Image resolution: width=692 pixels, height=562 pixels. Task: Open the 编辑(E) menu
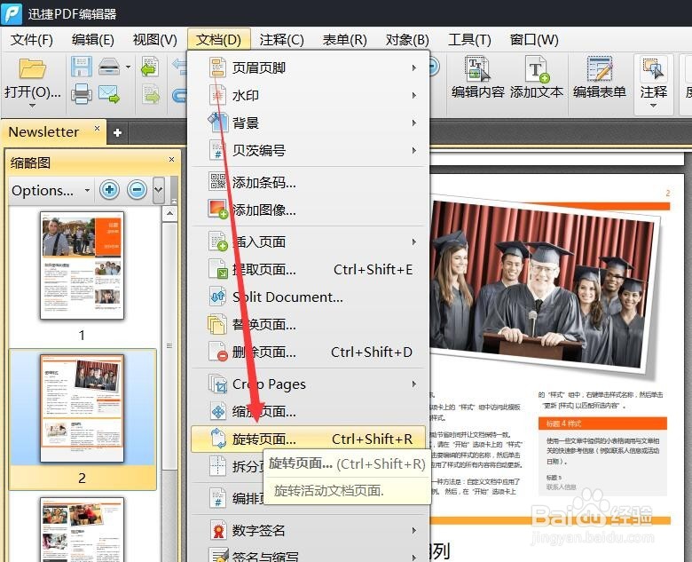92,40
